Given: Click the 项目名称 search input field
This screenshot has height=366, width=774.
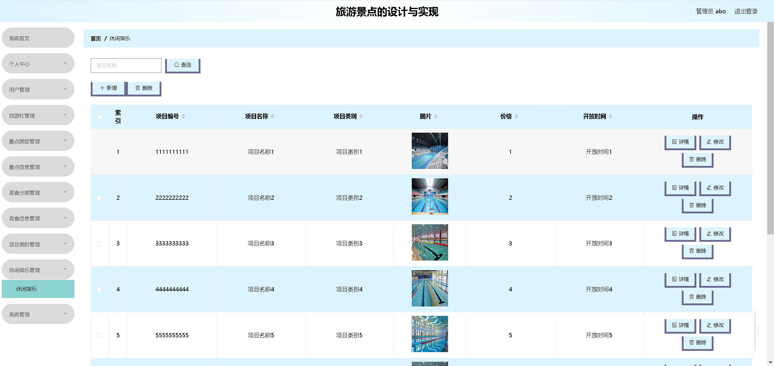Looking at the screenshot, I should (126, 65).
